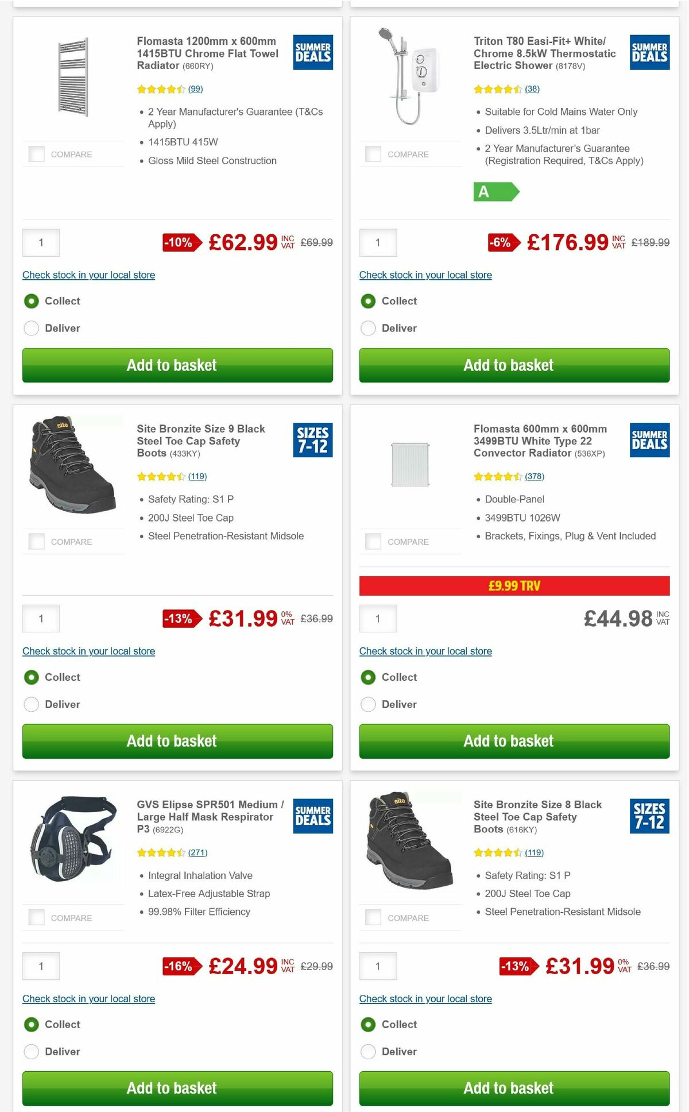The image size is (689, 1112).
Task: Open the Triton T80 shower product photo
Action: pyautogui.click(x=411, y=75)
